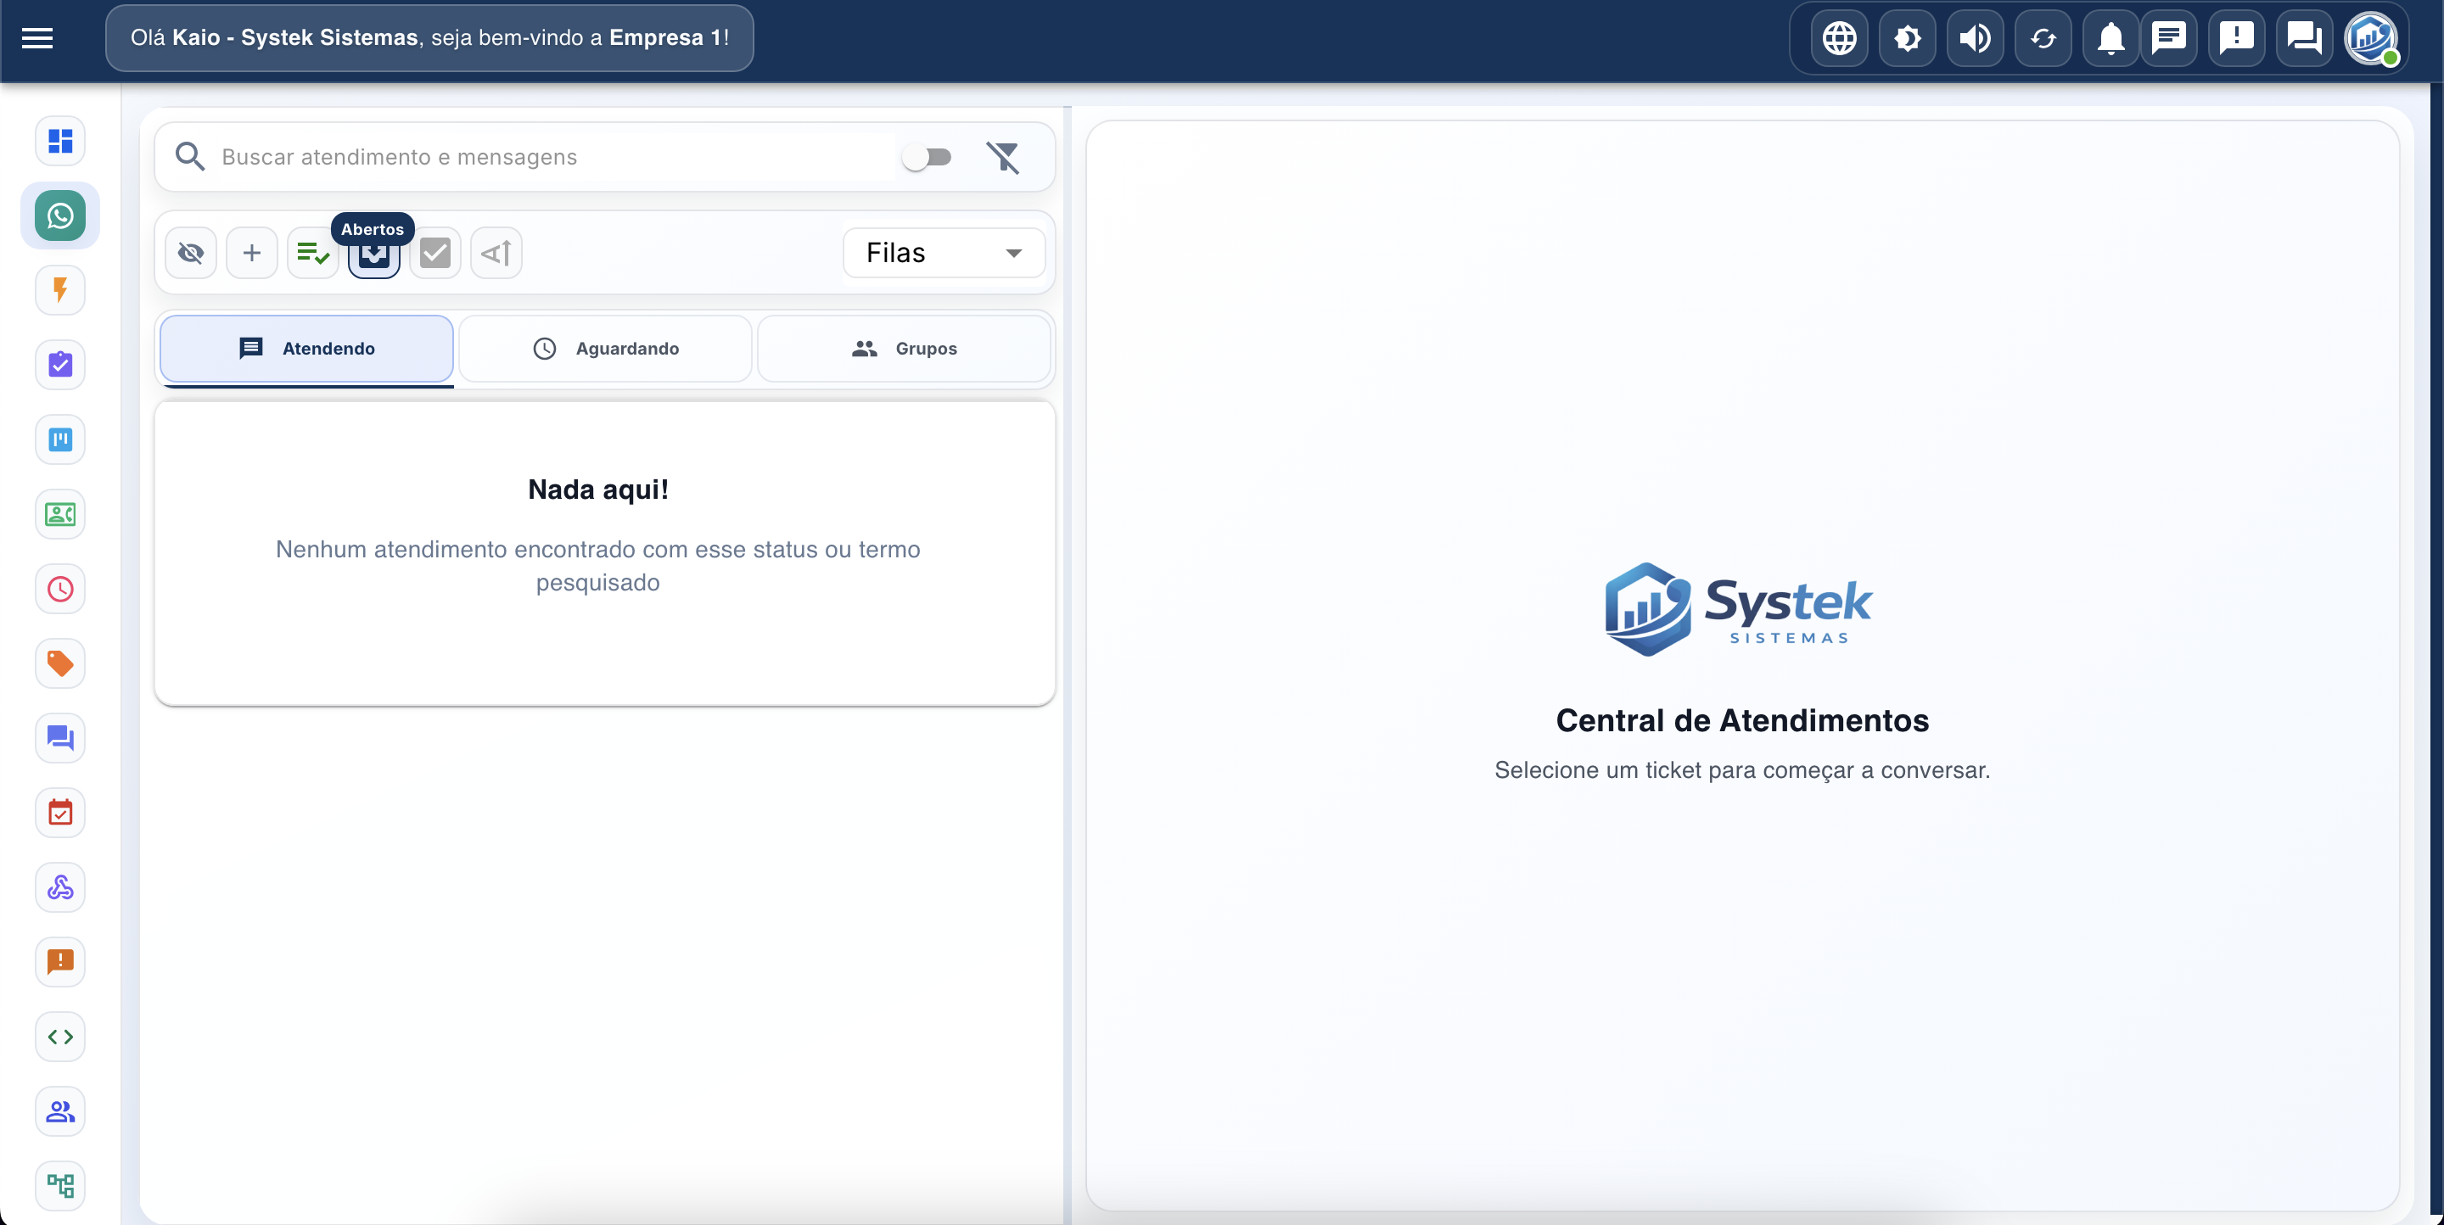Click the Systek Sistemas logo
The image size is (2444, 1225).
(1738, 609)
